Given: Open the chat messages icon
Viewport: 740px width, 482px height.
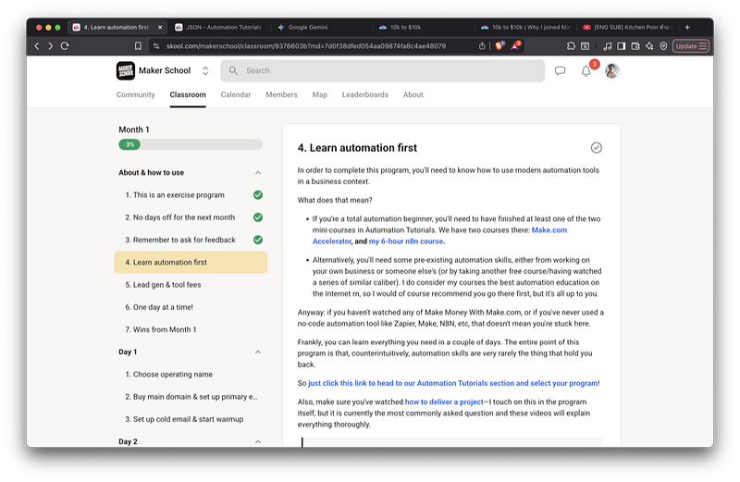Looking at the screenshot, I should click(x=560, y=70).
